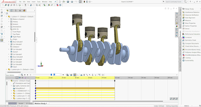Click the Search Community Forum field
Image resolution: width=201 pixels, height=107 pixels.
tap(173, 2)
